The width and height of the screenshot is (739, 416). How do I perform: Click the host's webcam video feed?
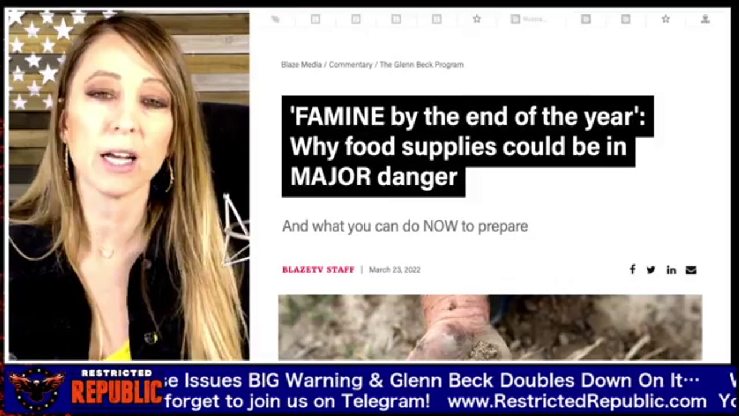129,185
